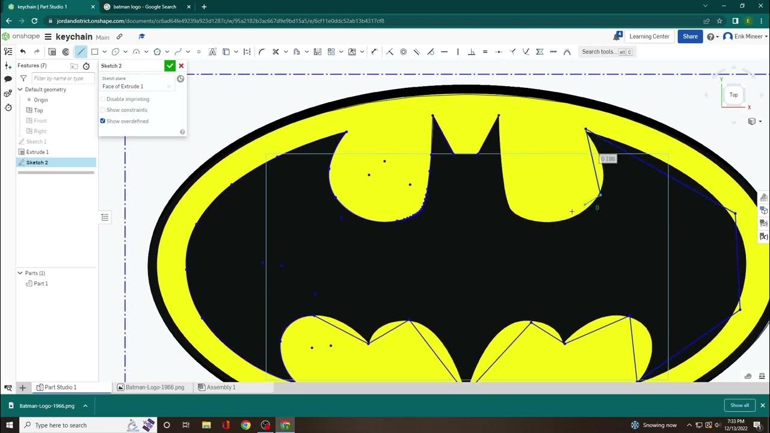Click the Share button
Screen dimensions: 770x433
pos(690,37)
